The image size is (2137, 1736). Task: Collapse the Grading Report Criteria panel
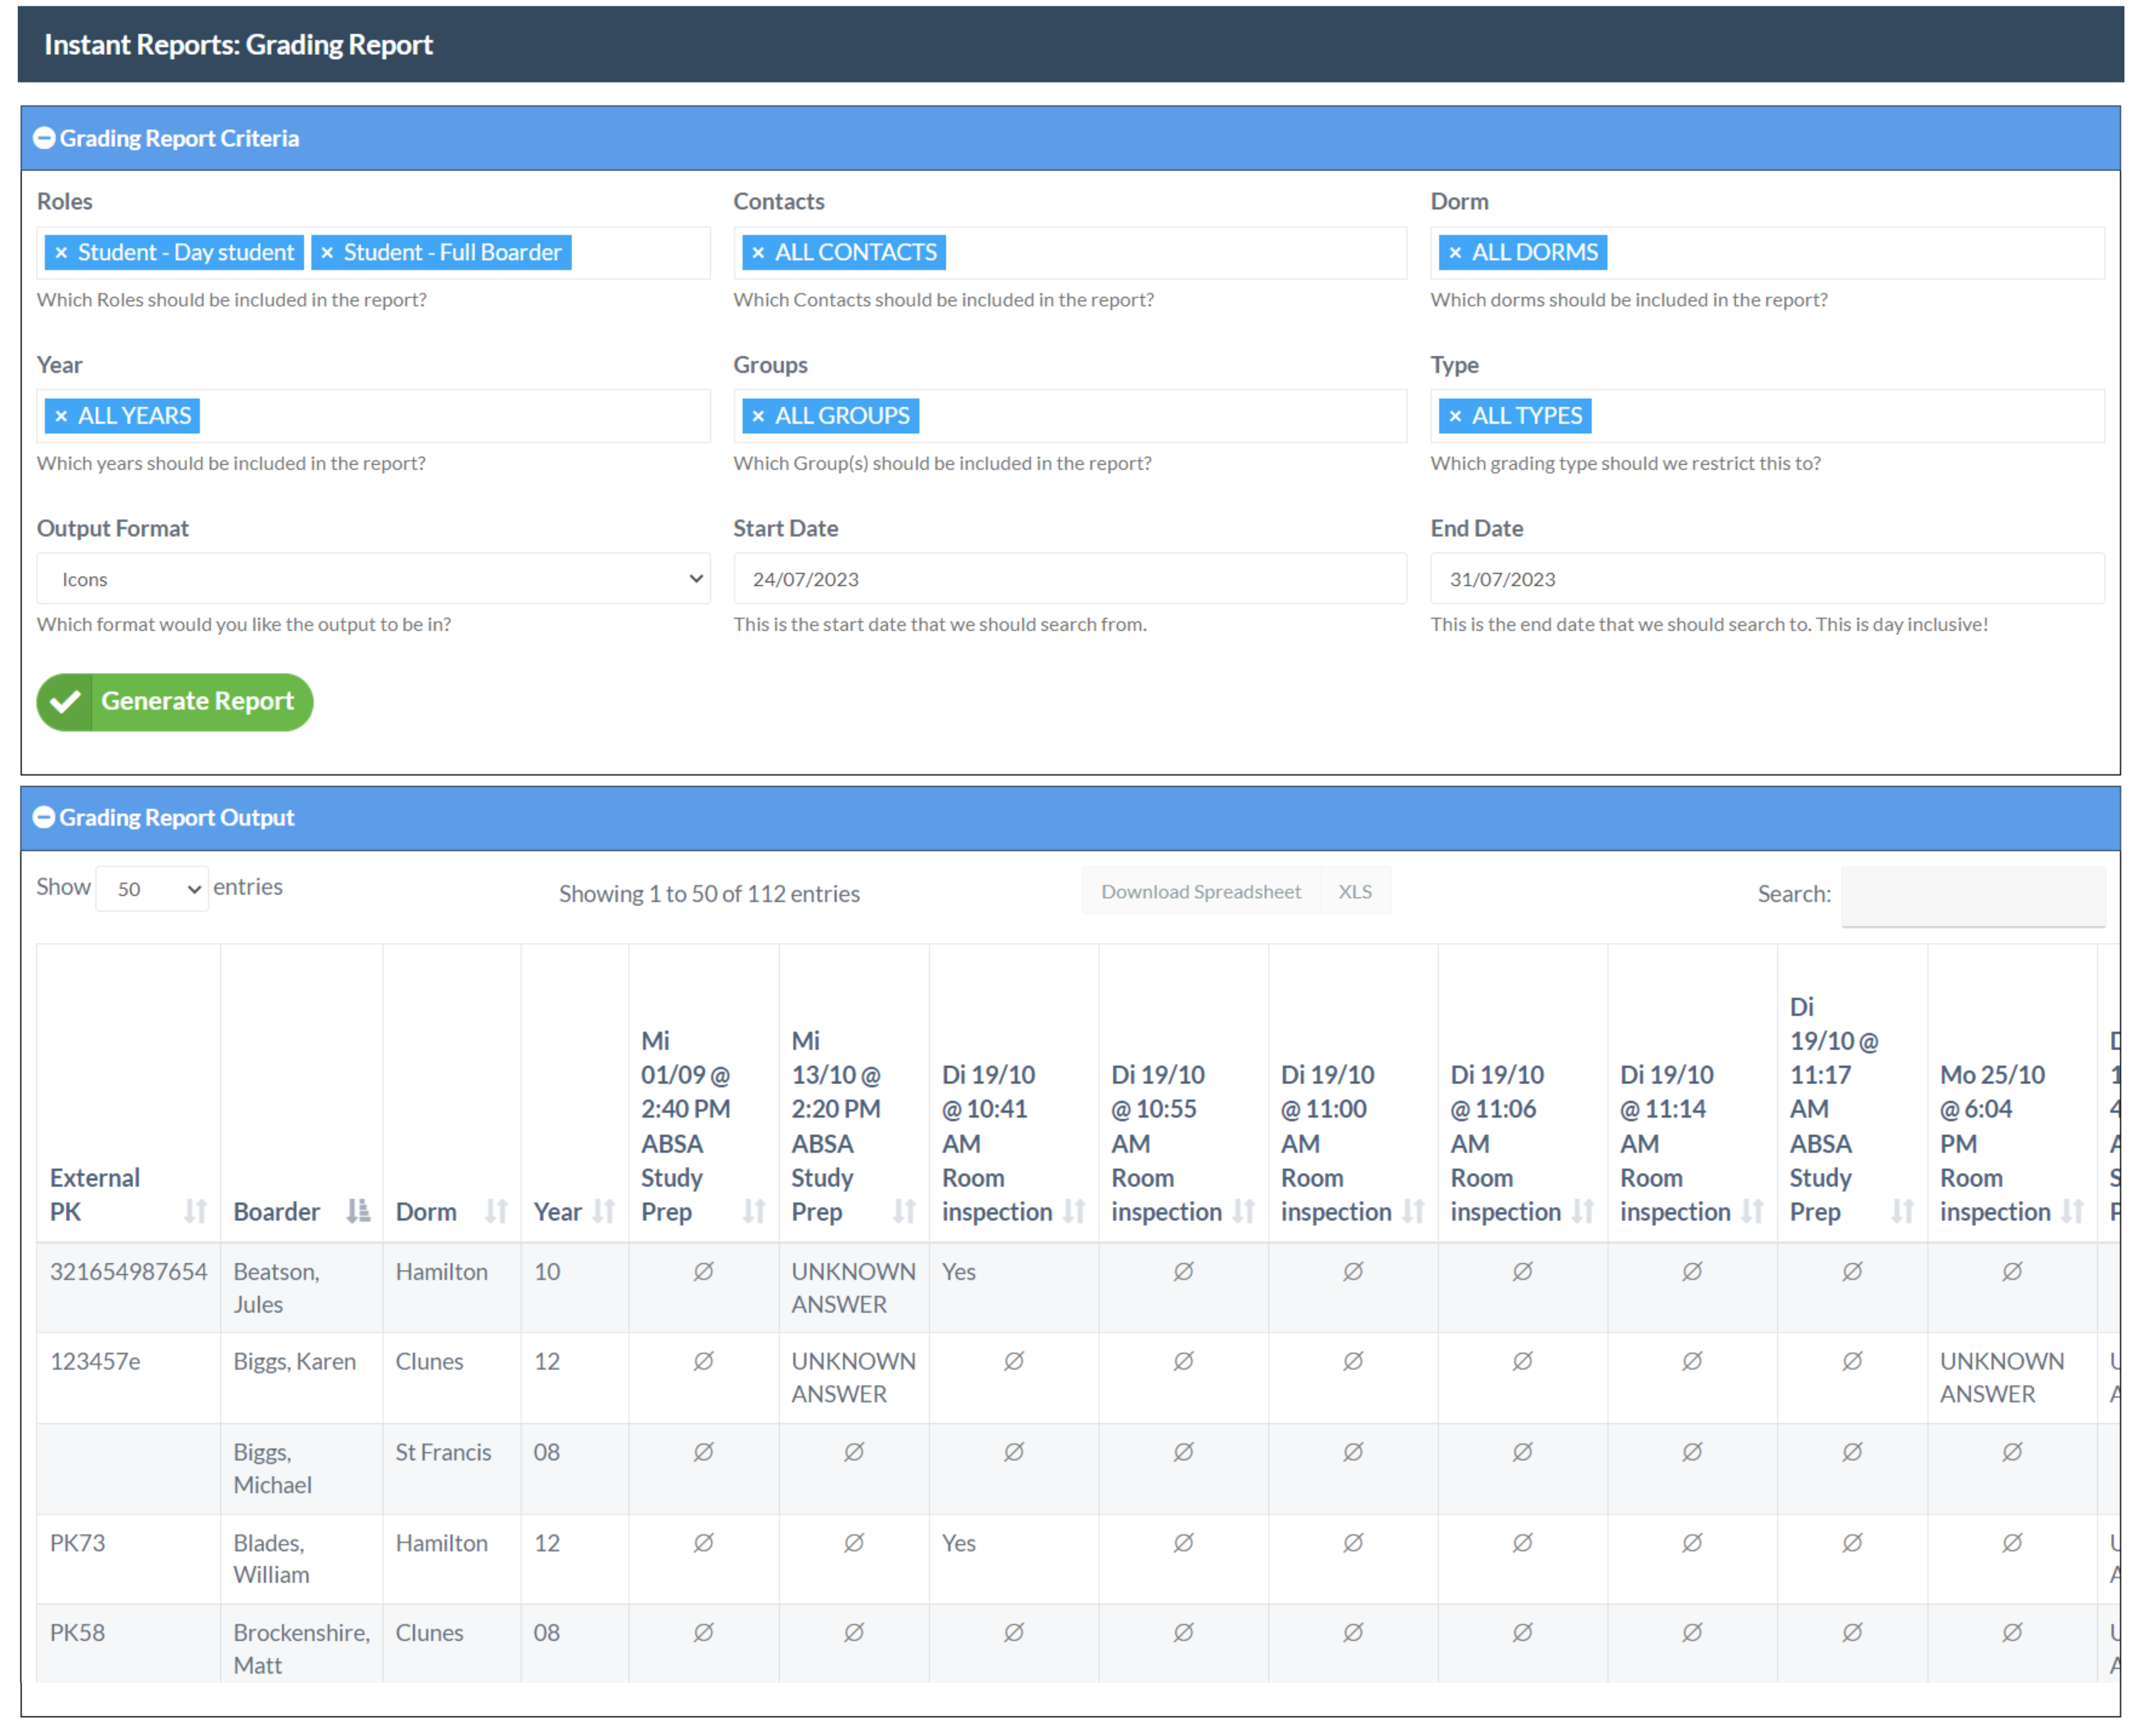[44, 138]
